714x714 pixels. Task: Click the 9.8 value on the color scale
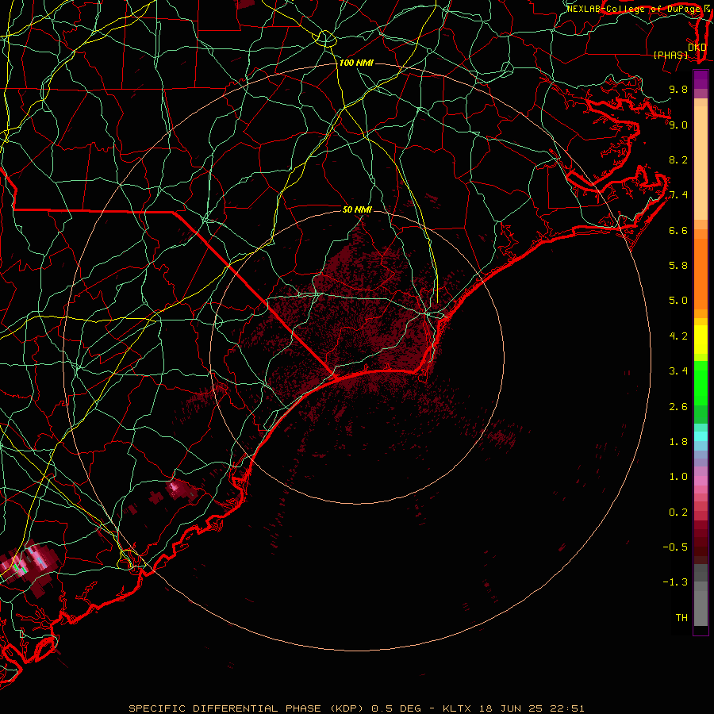[x=678, y=89]
